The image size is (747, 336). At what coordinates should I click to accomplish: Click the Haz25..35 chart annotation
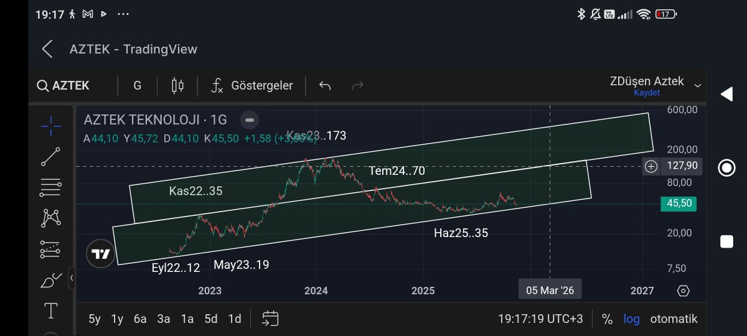(x=461, y=233)
